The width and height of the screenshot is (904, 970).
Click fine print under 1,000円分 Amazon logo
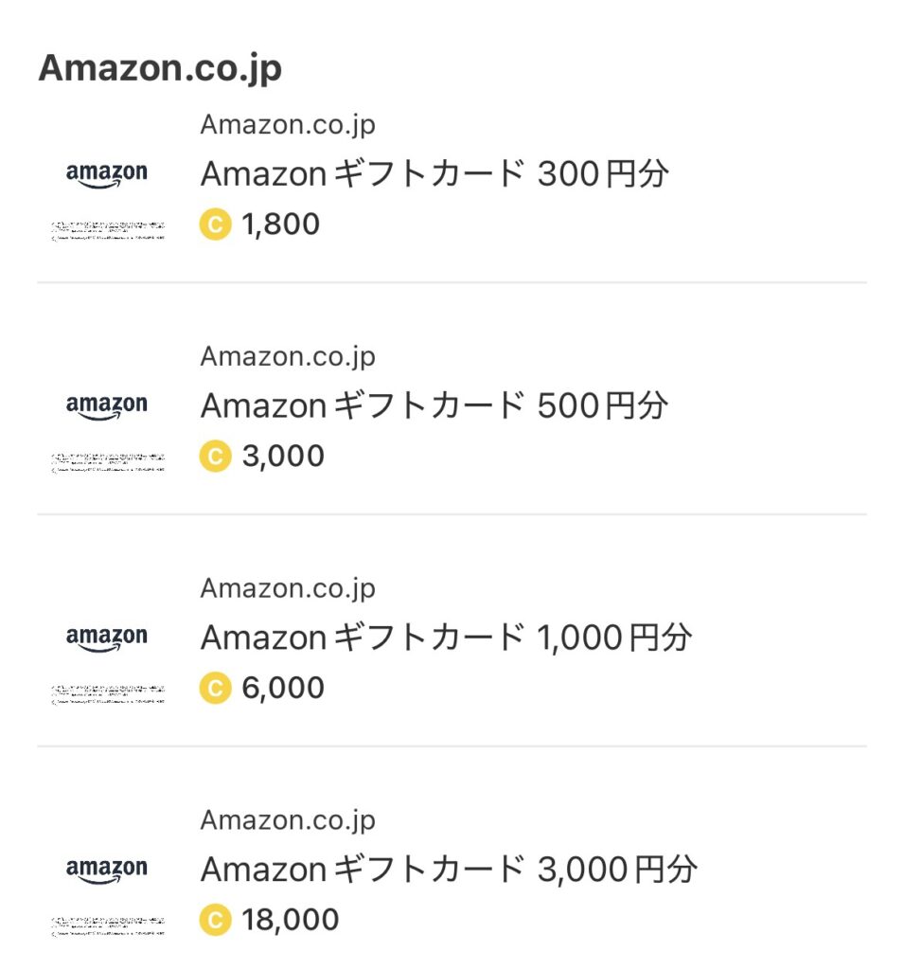click(x=107, y=693)
